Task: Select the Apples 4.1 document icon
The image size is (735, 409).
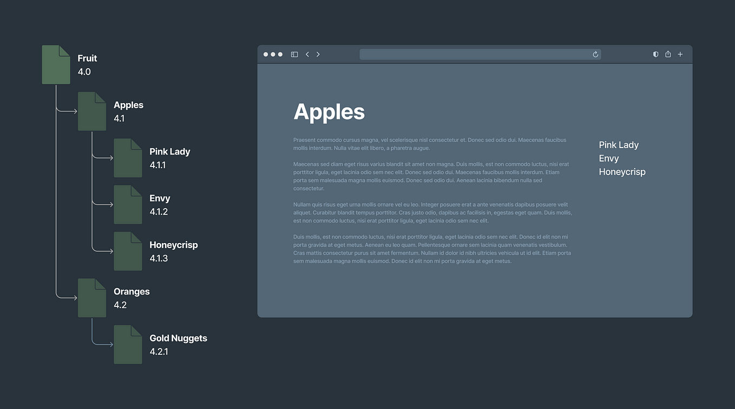Action: click(91, 111)
